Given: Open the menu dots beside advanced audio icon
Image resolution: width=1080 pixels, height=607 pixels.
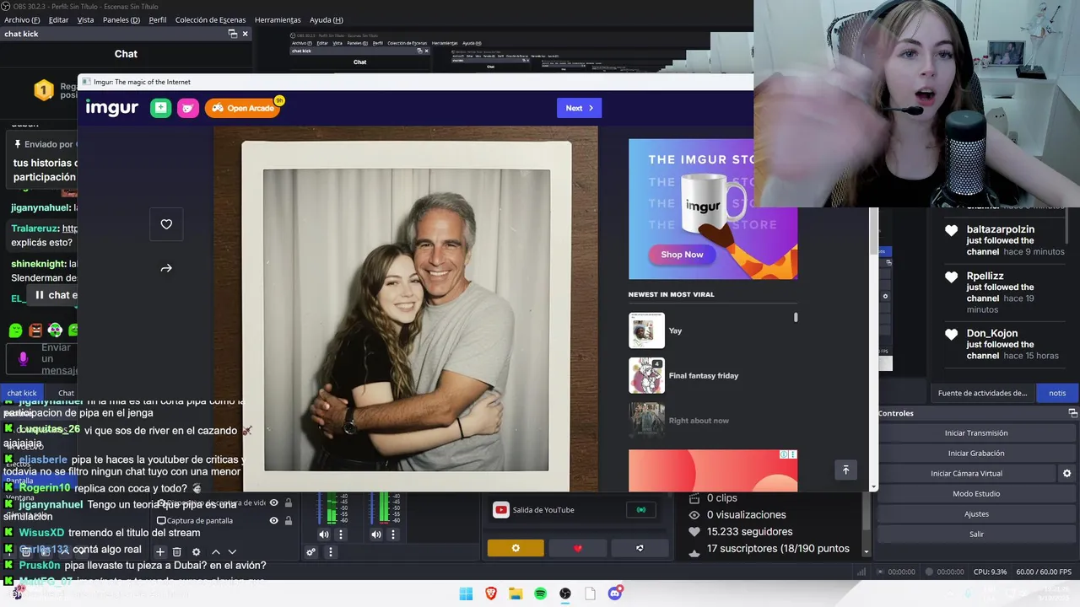Looking at the screenshot, I should [331, 552].
